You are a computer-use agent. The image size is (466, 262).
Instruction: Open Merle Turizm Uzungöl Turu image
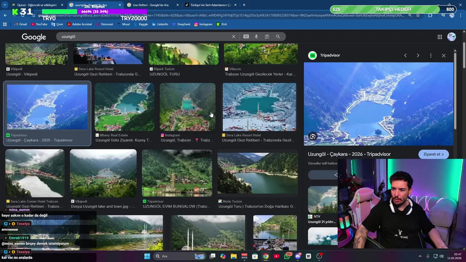tap(257, 173)
